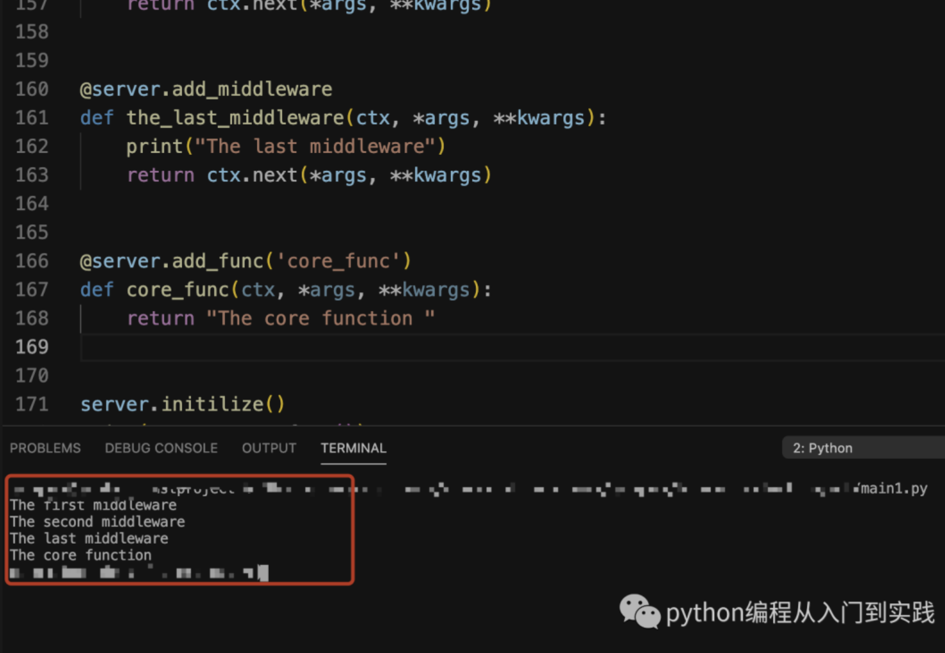Open the DEBUG CONSOLE tab

tap(161, 448)
